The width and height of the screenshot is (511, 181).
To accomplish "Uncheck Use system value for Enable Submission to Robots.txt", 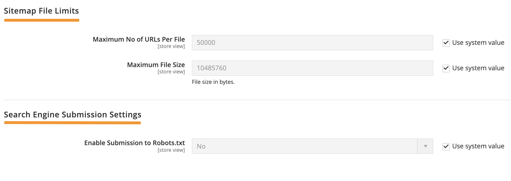I will tap(446, 146).
